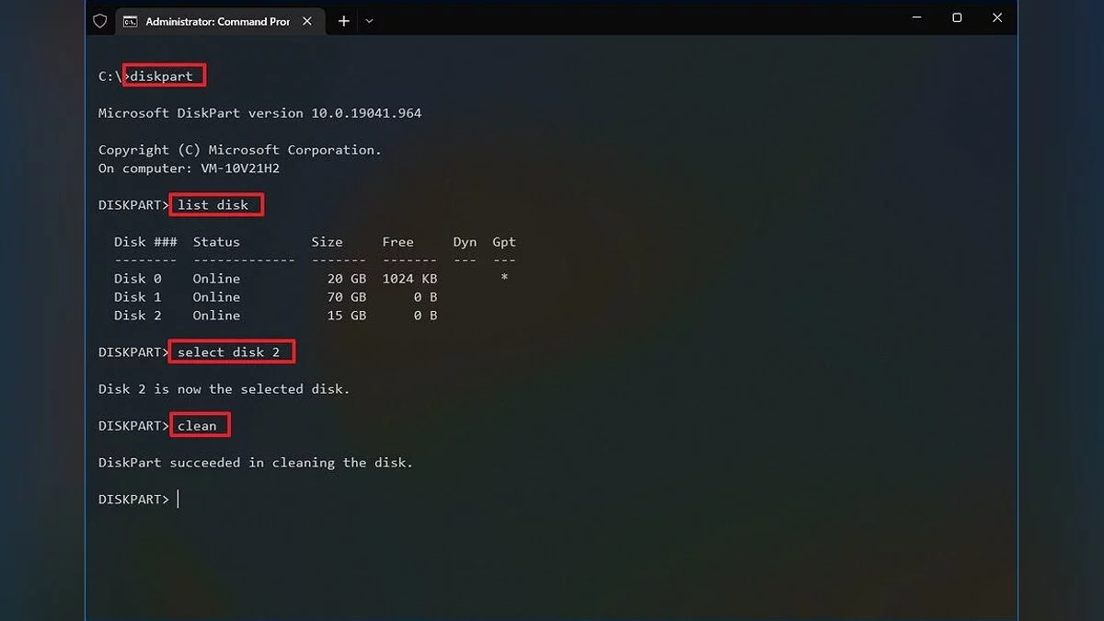Close the terminal window
This screenshot has width=1104, height=621.
tap(997, 17)
